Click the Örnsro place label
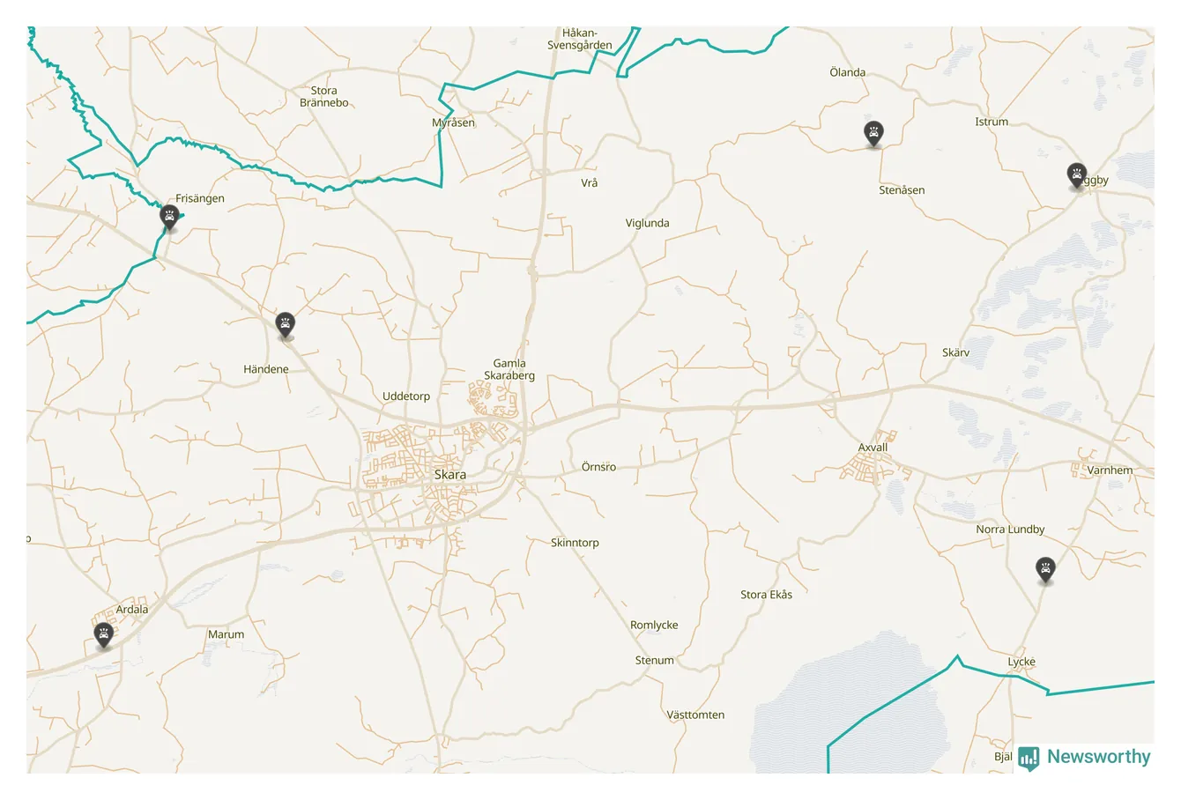This screenshot has width=1181, height=800. pos(598,466)
